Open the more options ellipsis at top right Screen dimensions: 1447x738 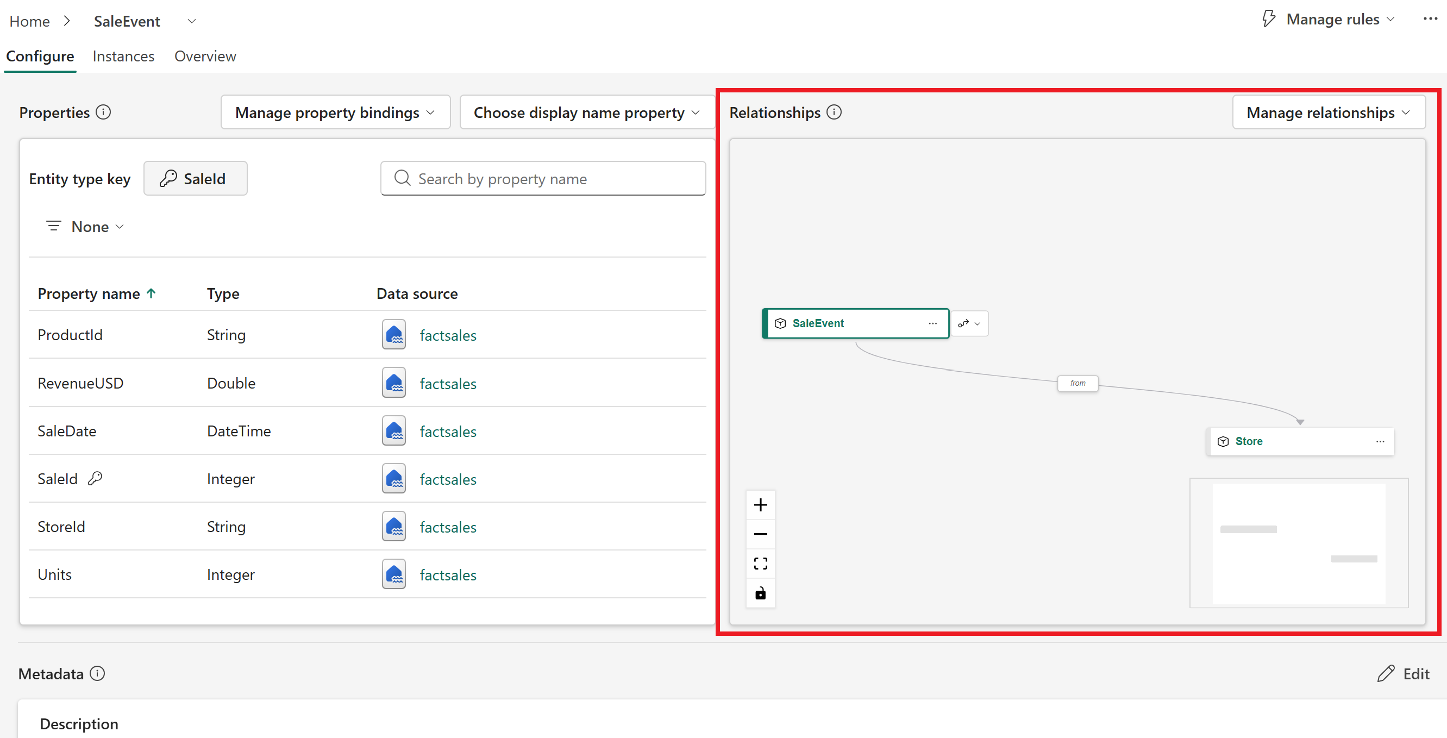1430,20
